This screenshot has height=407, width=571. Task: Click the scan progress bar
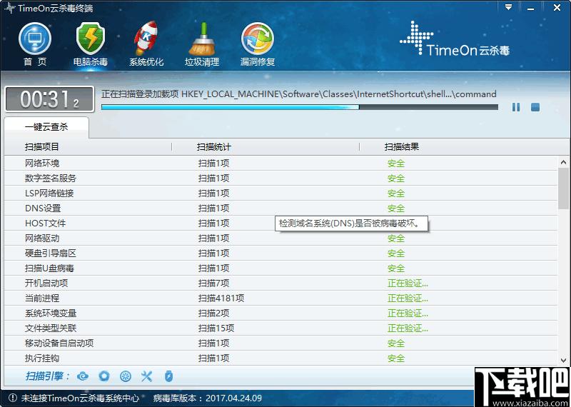pyautogui.click(x=300, y=107)
